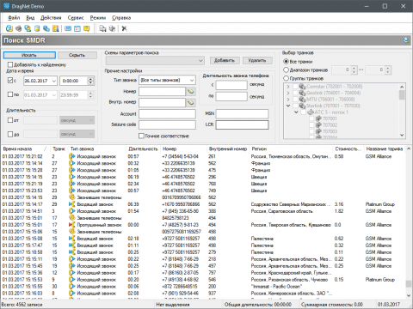Click the blue clipboard document toolbar icon
Screen dimensions: 413x309
(37, 28)
